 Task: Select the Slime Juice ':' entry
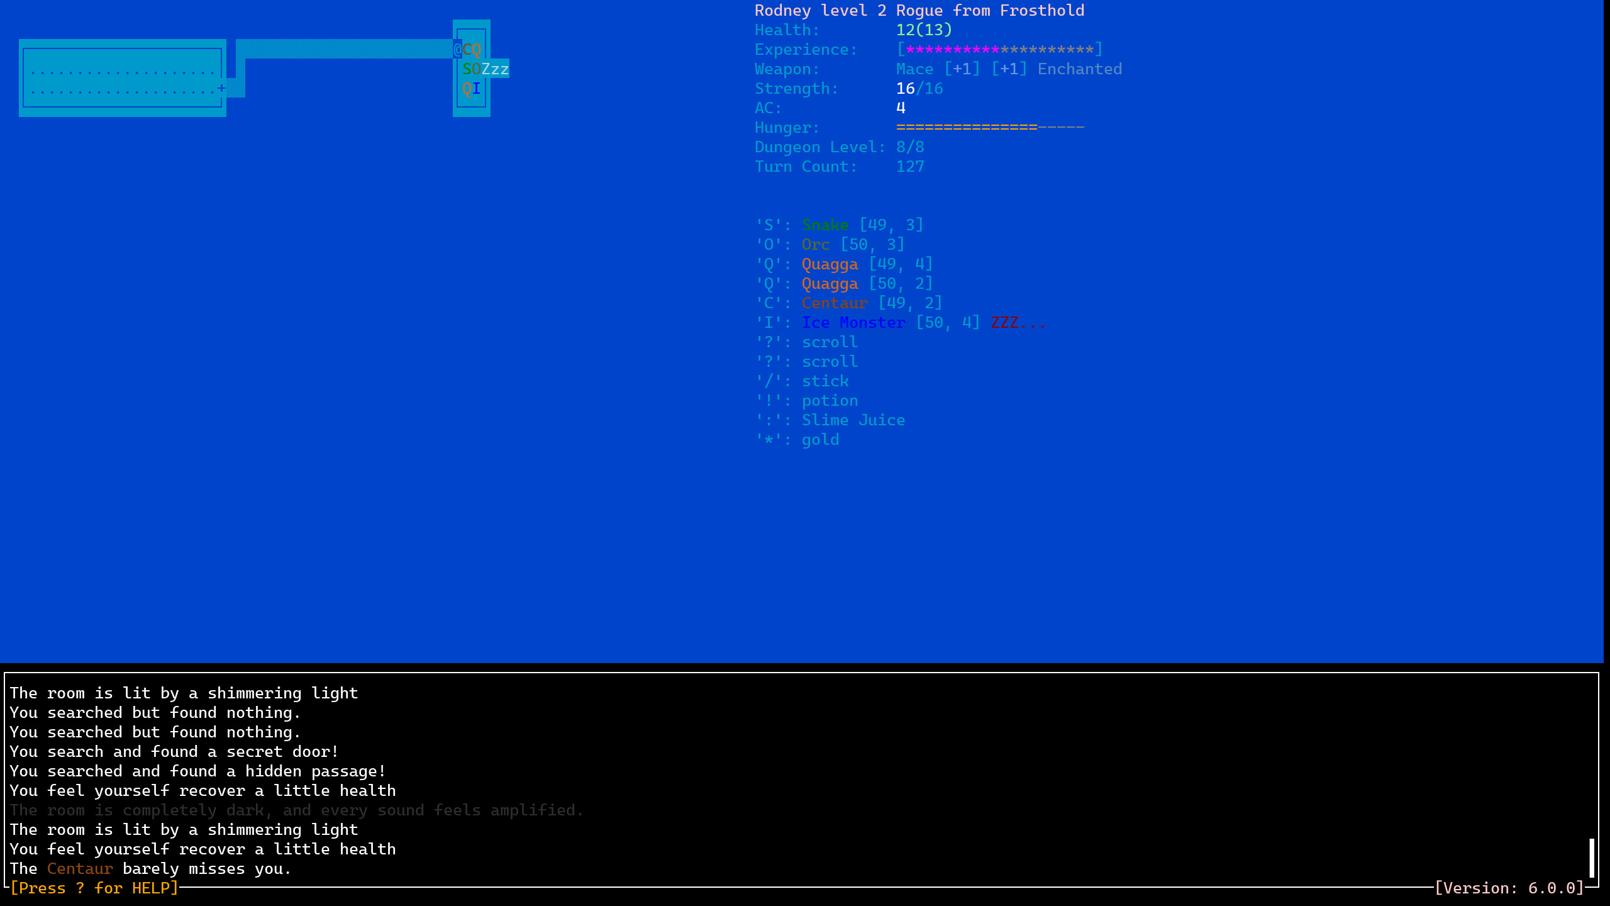pyautogui.click(x=853, y=420)
